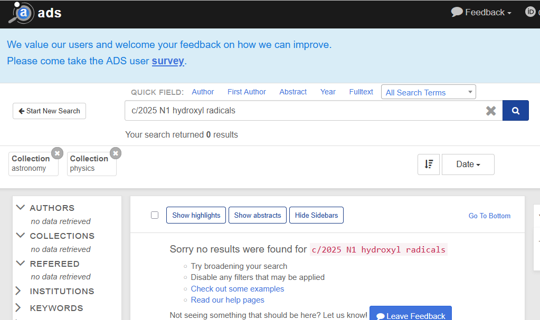540x320 pixels.
Task: Click the 'ads' wordmark text
Action: (x=49, y=13)
